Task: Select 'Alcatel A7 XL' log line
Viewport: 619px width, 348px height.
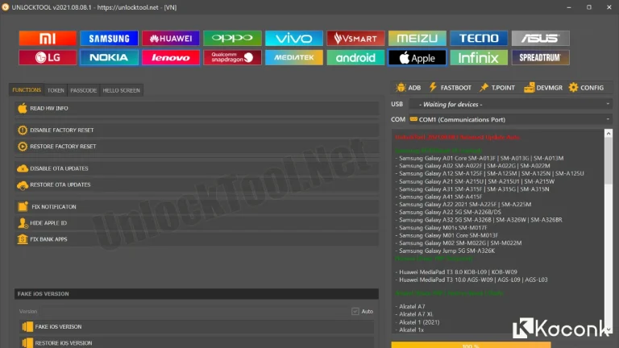Action: point(413,314)
